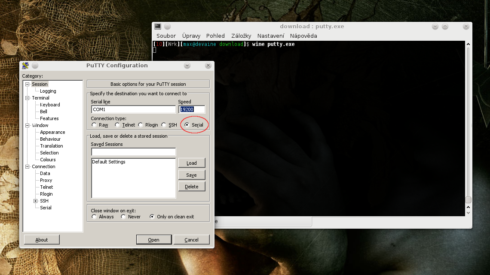Screen dimensions: 490x275
Task: Save the current session settings
Action: pyautogui.click(x=192, y=175)
